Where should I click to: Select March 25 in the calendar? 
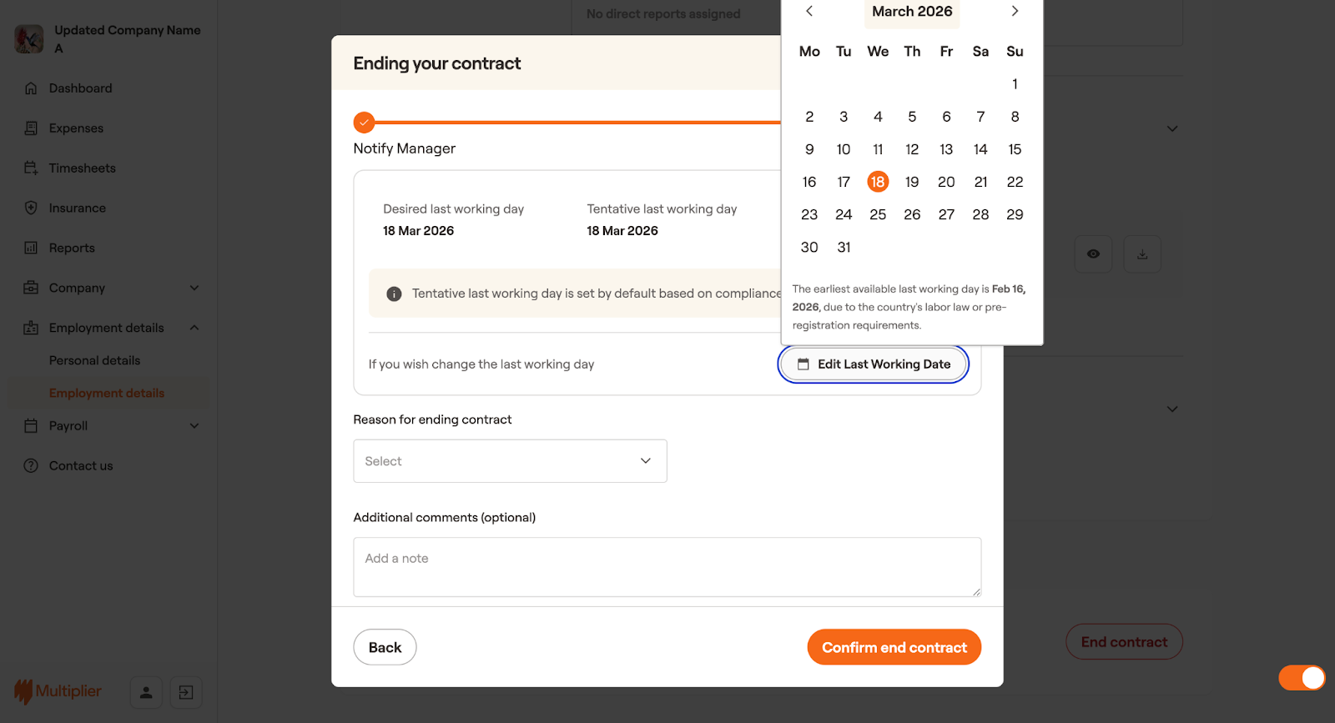[878, 214]
